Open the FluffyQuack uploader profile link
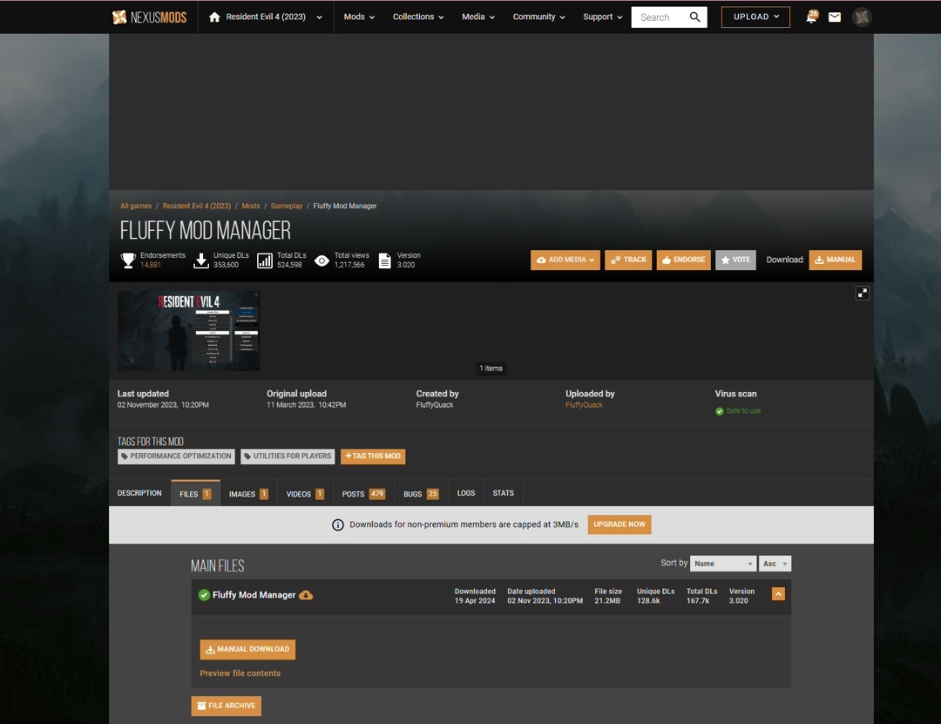941x724 pixels. (584, 405)
